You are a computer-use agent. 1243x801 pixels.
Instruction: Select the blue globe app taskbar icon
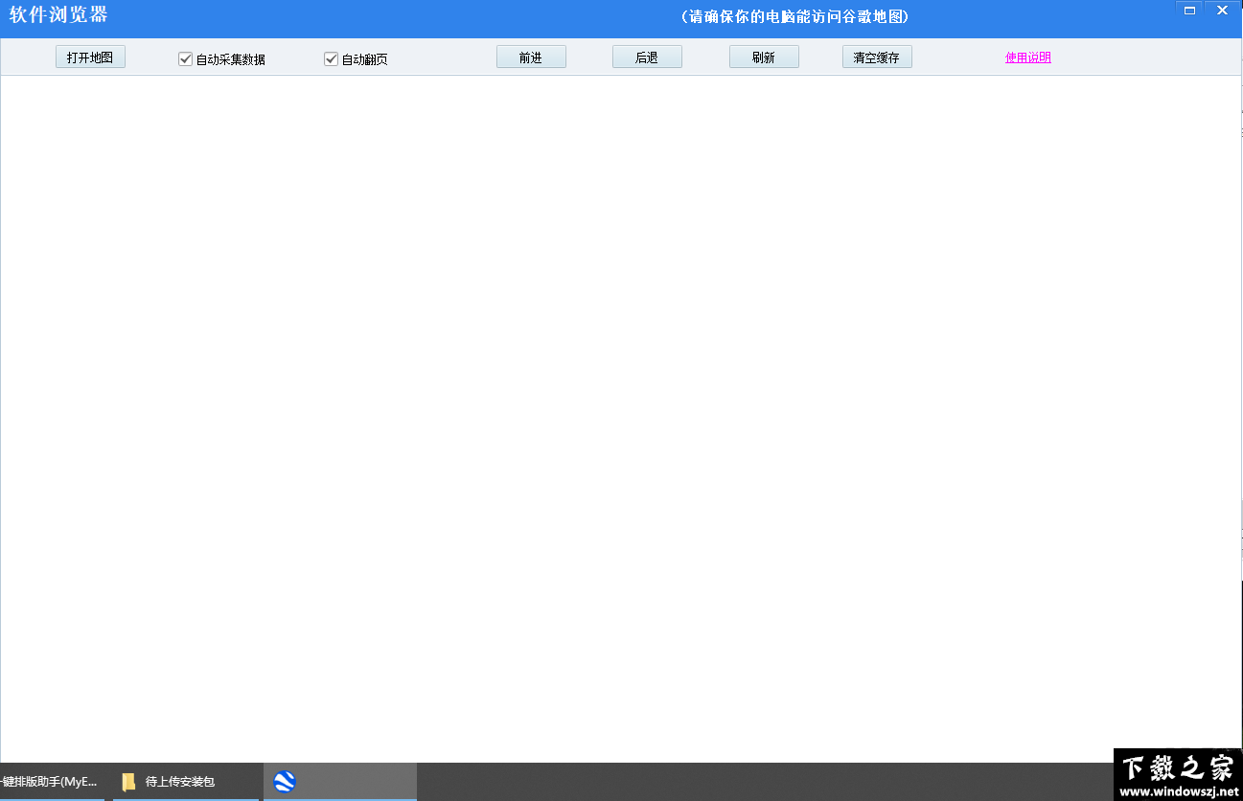(x=285, y=782)
